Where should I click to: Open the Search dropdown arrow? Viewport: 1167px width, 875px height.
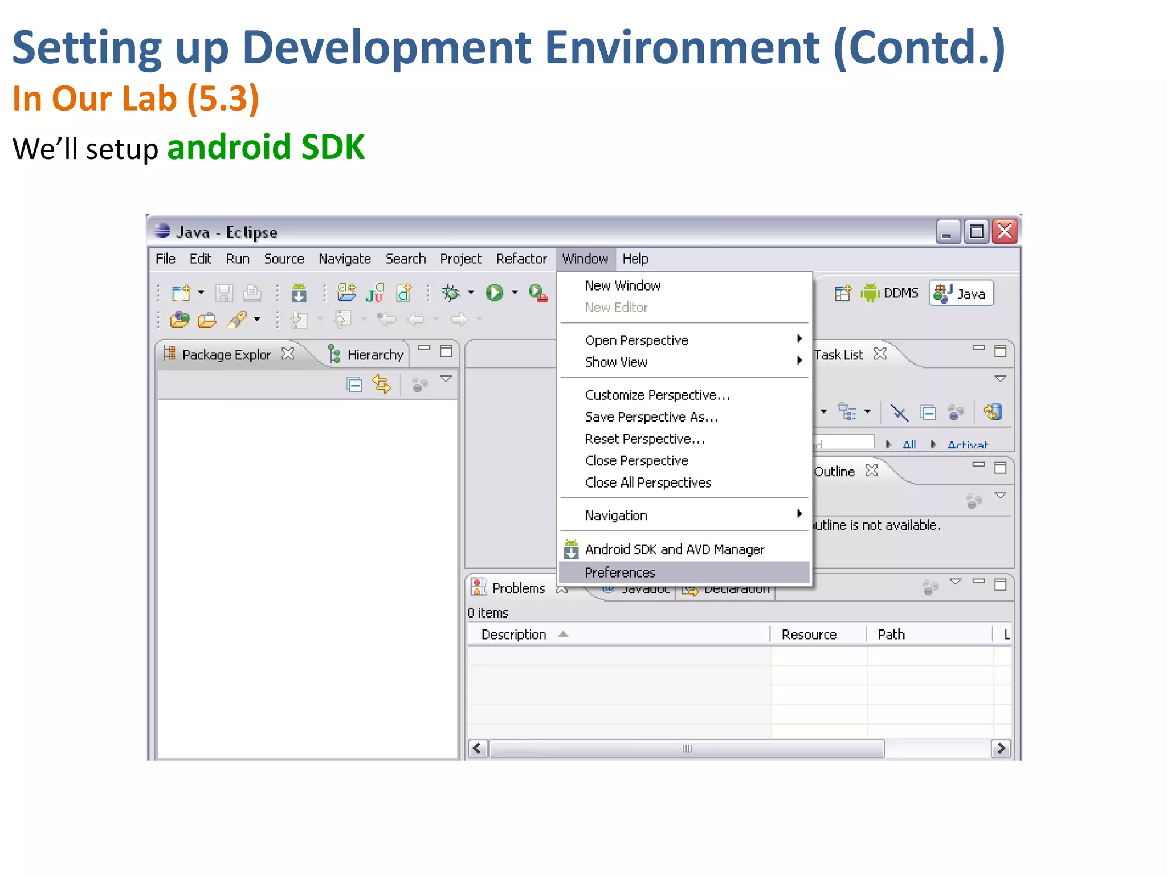tap(257, 319)
